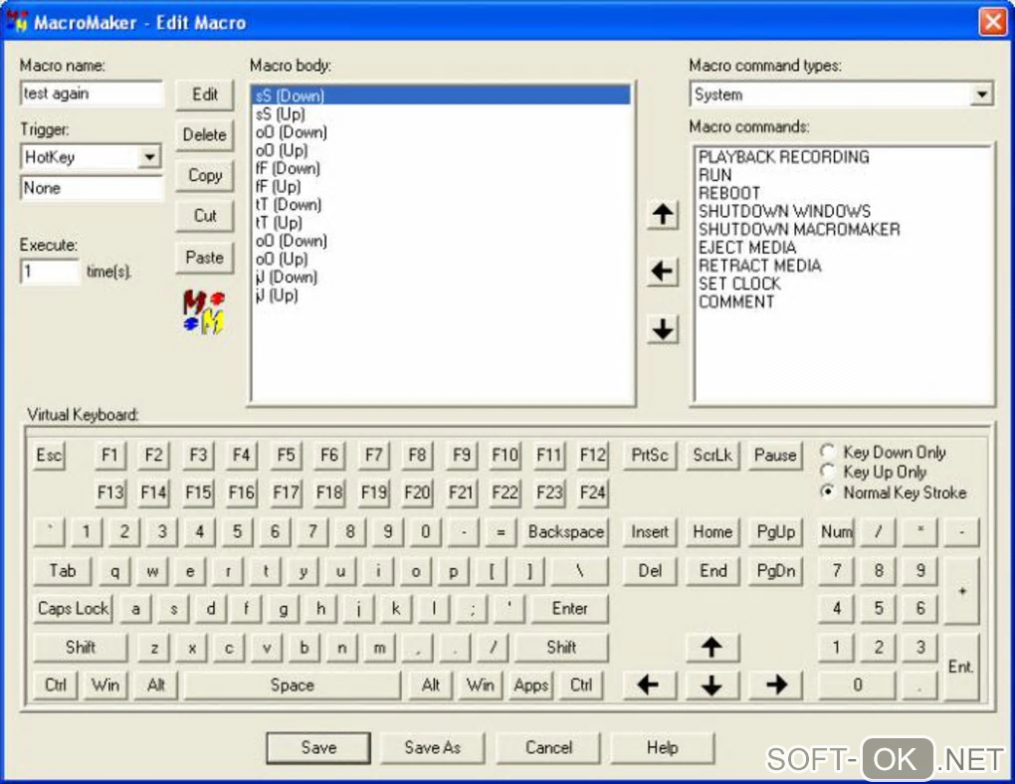Screen dimensions: 1015x784
Task: Insert command with left arrow button
Action: [x=662, y=272]
